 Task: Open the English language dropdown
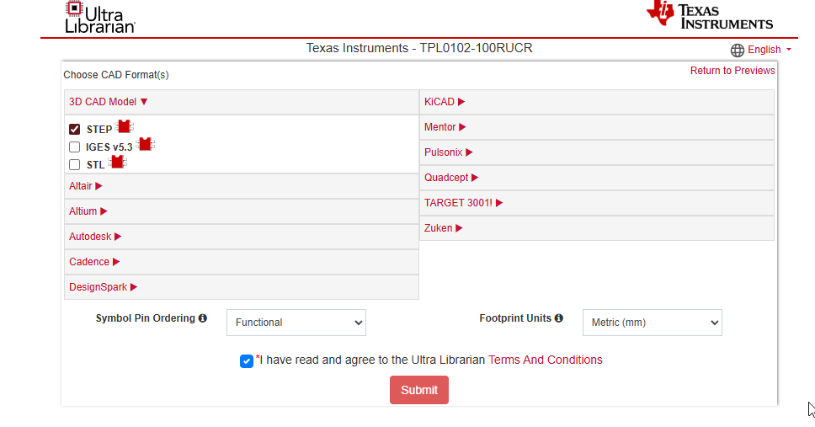[770, 50]
